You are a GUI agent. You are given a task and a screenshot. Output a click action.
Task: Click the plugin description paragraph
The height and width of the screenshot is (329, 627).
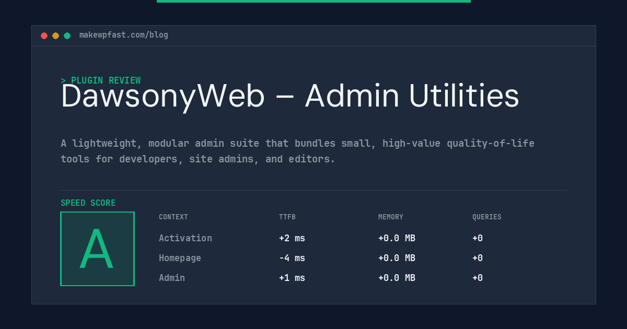297,151
